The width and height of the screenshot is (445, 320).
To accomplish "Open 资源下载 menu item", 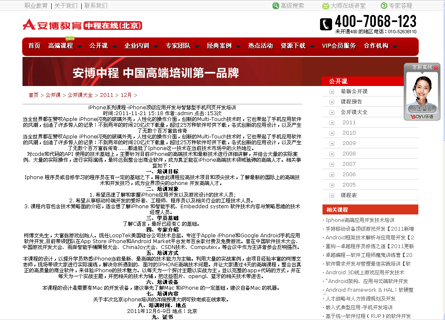I will point(293,46).
